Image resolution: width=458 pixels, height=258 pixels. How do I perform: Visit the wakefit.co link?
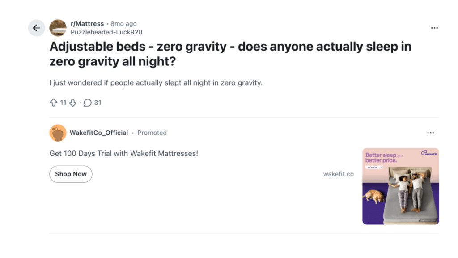click(x=338, y=174)
